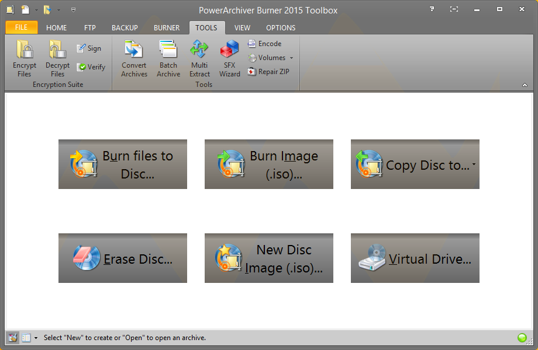Open the Copy Disc to dropdown arrow

(474, 164)
